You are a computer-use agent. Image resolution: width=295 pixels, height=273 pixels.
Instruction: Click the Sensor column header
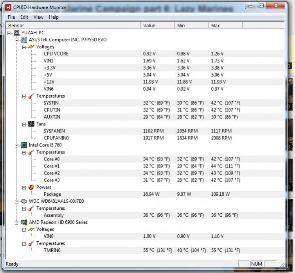point(74,26)
